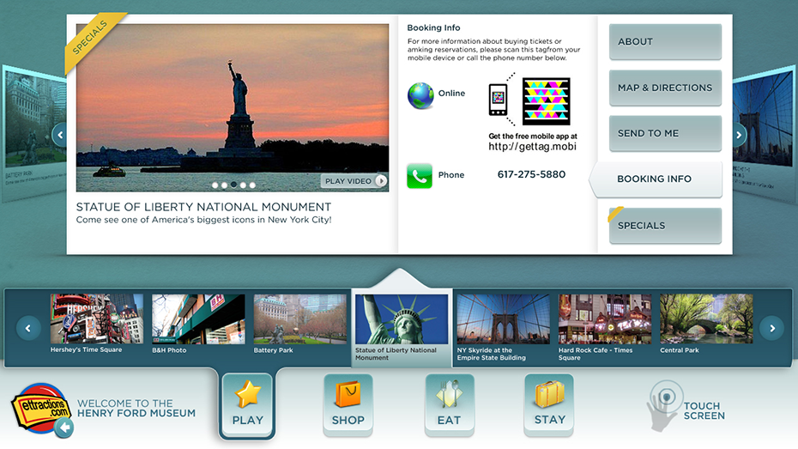Select the SEND TO ME option

[665, 133]
